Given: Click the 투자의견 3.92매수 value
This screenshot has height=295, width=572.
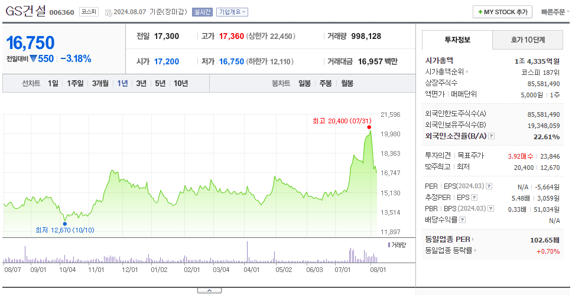Looking at the screenshot, I should pyautogui.click(x=521, y=156).
